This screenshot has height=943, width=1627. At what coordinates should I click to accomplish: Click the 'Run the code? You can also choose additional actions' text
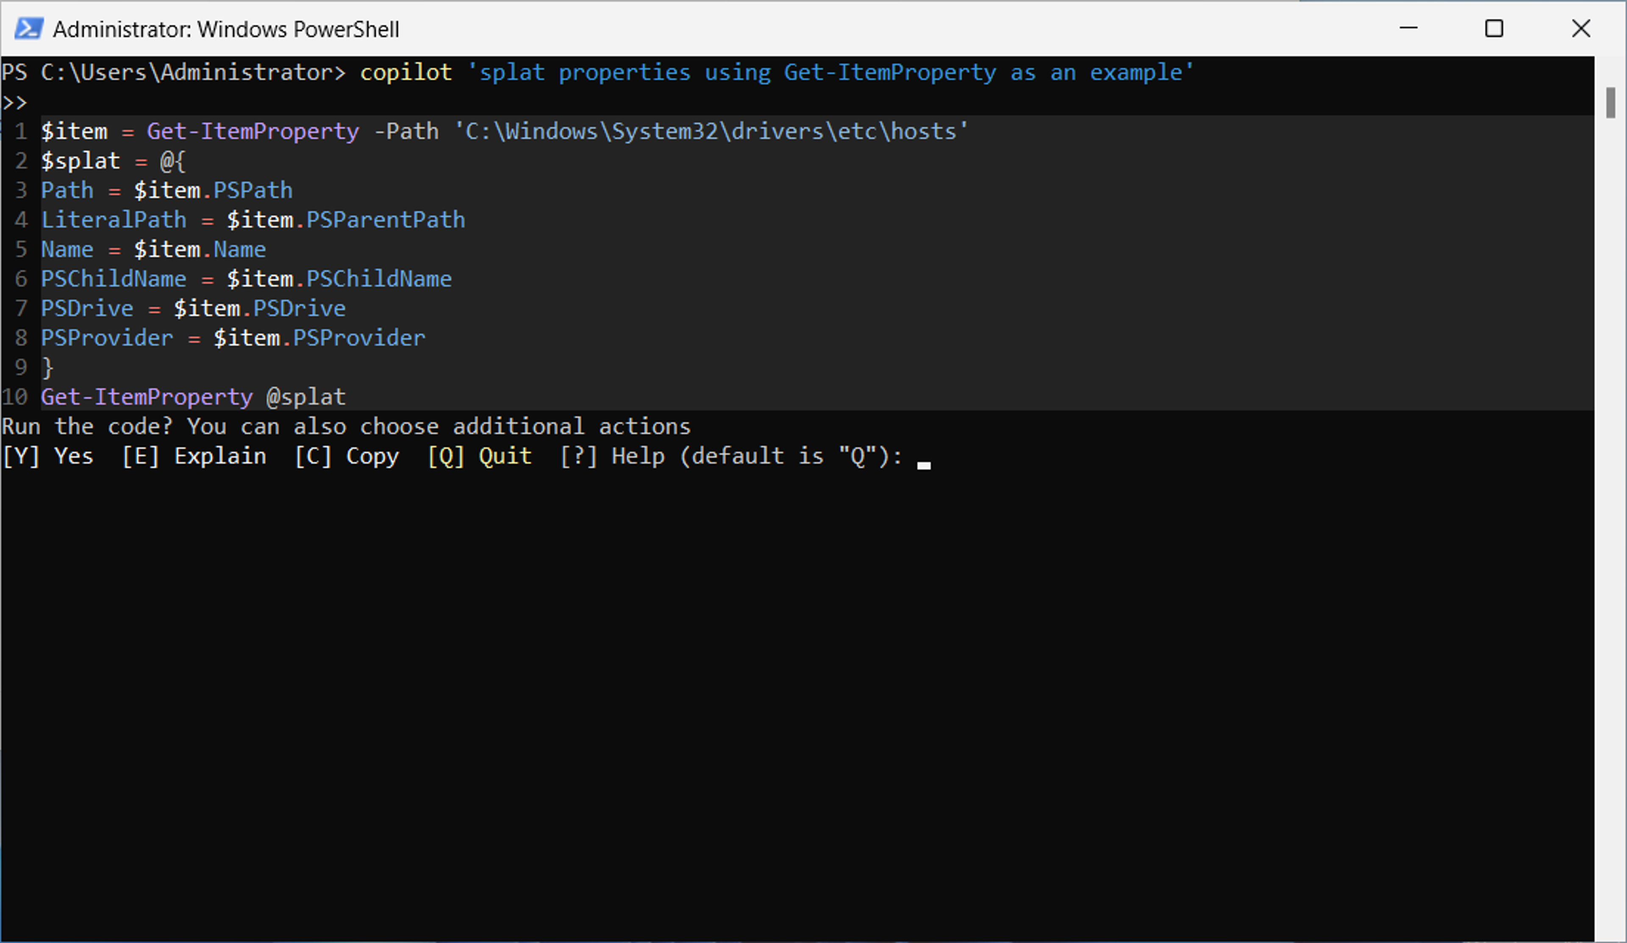tap(346, 427)
